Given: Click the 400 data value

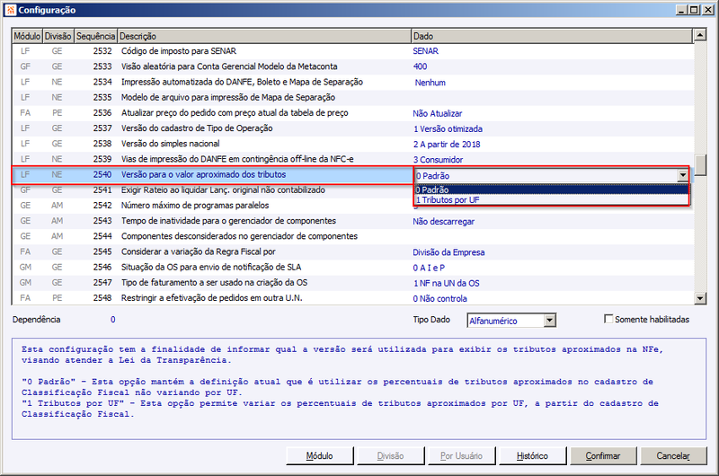Looking at the screenshot, I should (x=420, y=66).
